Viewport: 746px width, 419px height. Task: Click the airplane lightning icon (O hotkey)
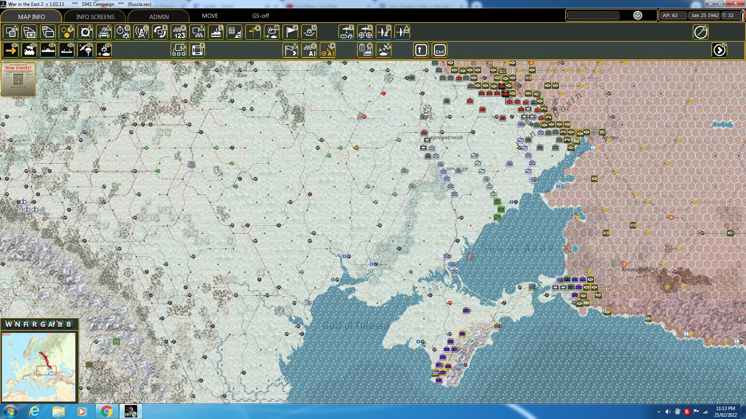(x=383, y=32)
